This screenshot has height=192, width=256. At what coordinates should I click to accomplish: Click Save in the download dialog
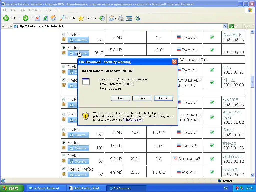click(142, 98)
